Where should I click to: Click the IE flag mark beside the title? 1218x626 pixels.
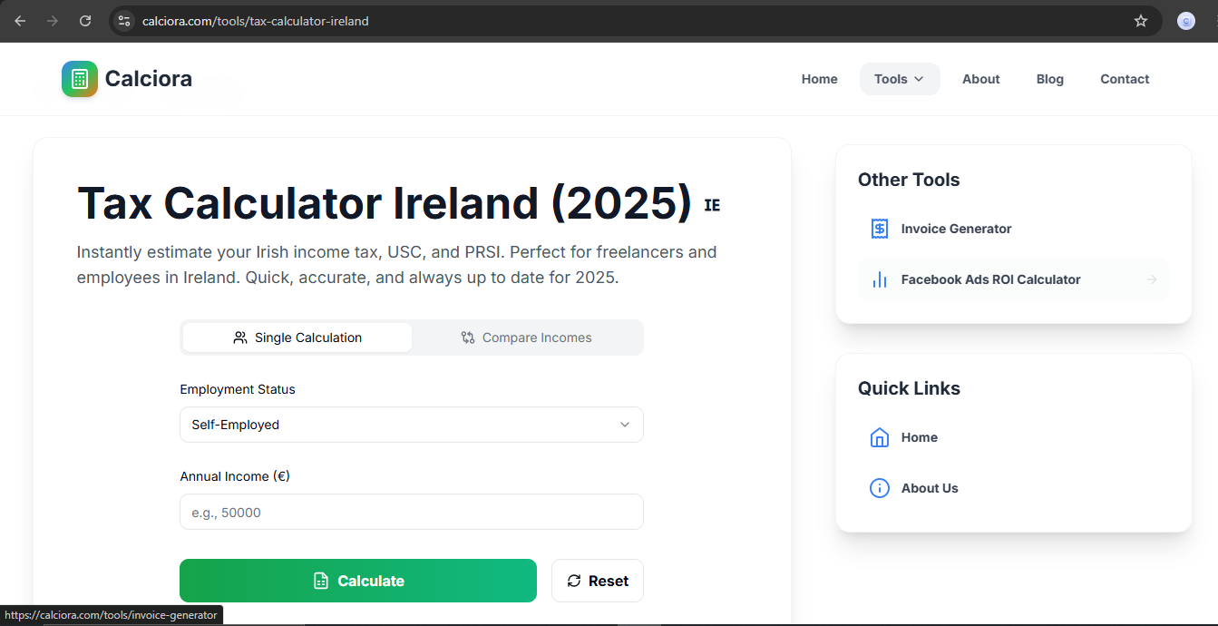712,205
